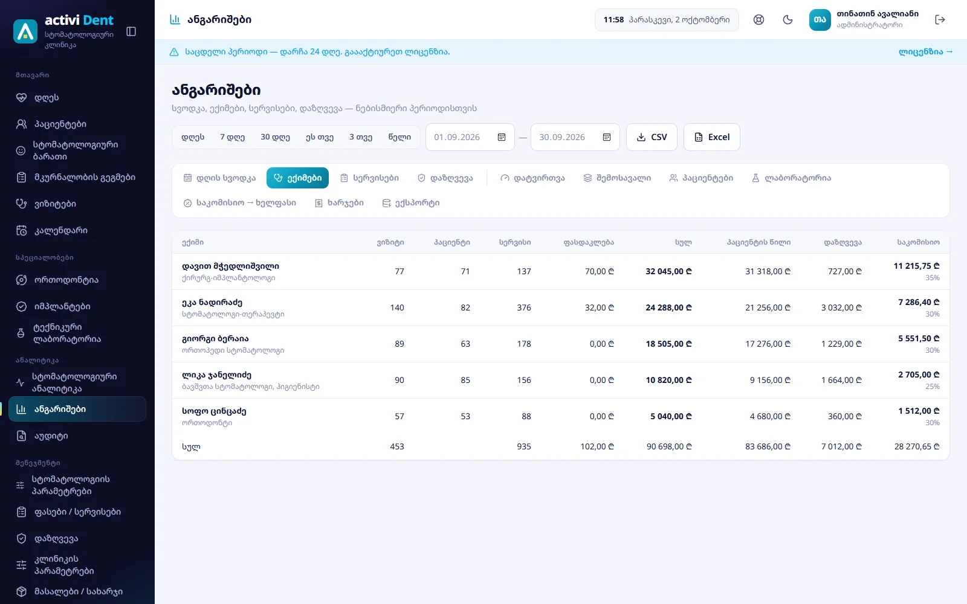Select the ეს თვე period

coord(320,137)
